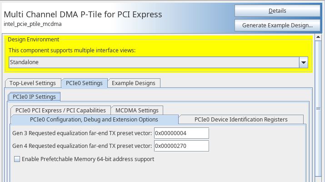Viewport: 325px width, 182px height.
Task: Click the Gen 4 preset vector field
Action: 181,146
